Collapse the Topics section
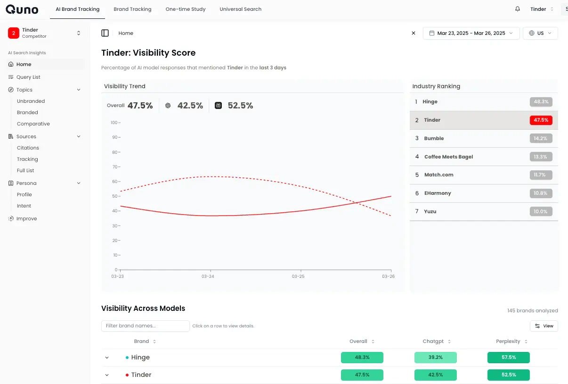Image resolution: width=568 pixels, height=384 pixels. (x=79, y=90)
